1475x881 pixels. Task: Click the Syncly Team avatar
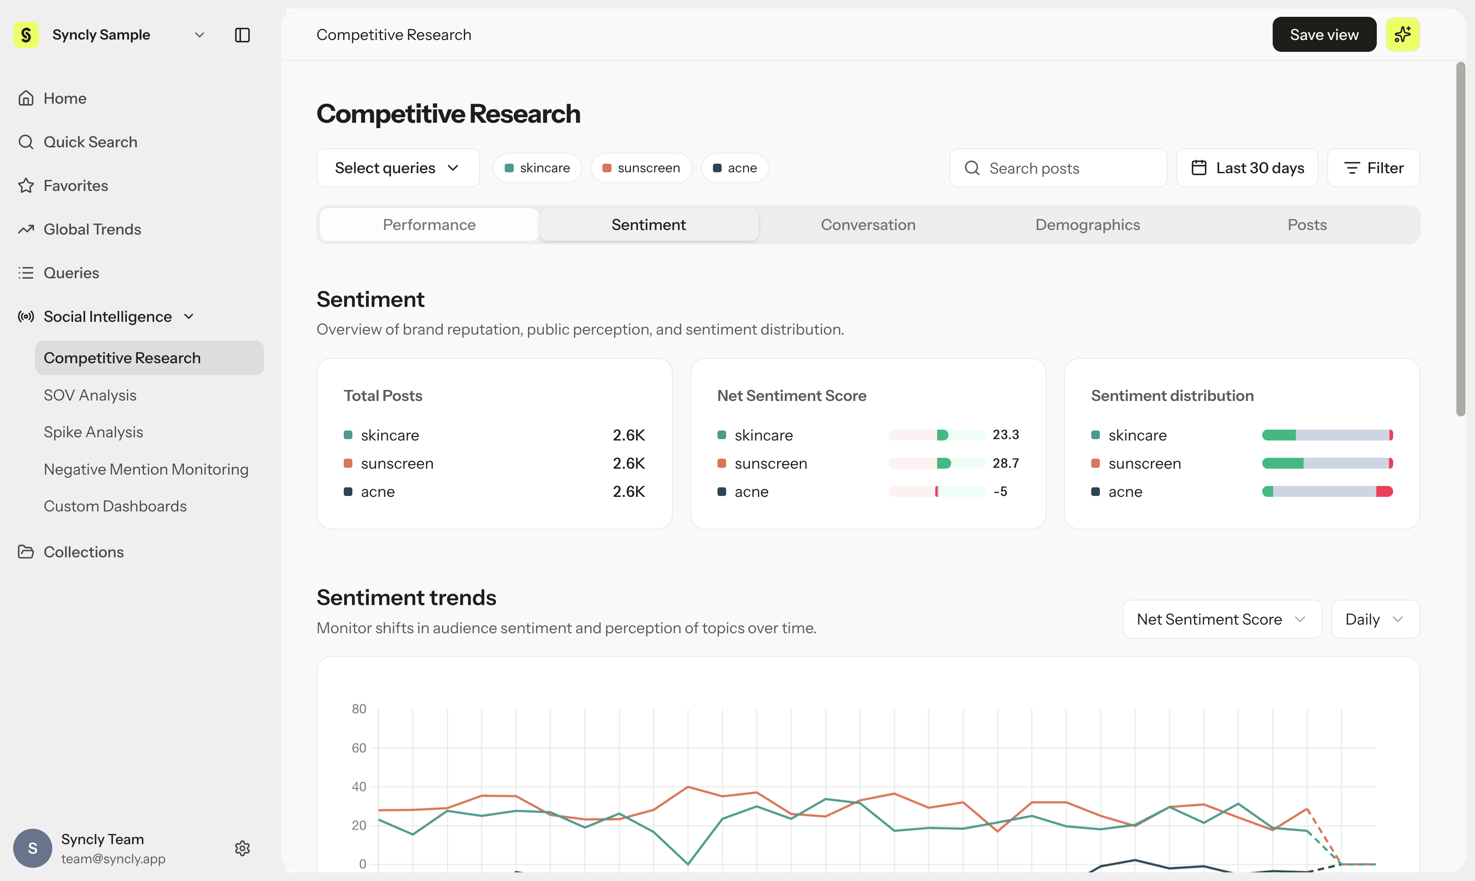(33, 848)
